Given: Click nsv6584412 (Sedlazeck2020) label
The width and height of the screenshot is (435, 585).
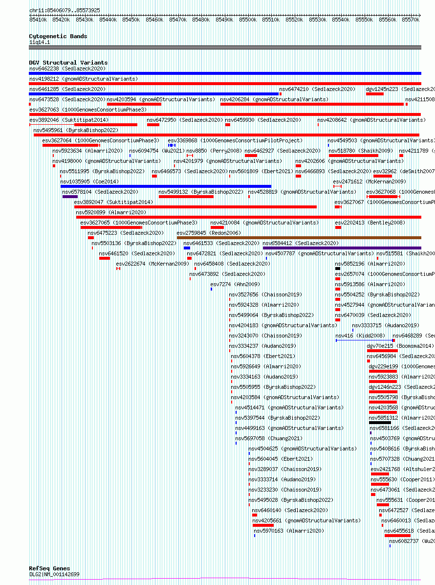Looking at the screenshot, I should click(x=301, y=243).
